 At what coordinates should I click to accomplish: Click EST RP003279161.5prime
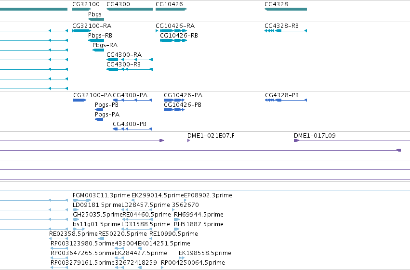59,268
